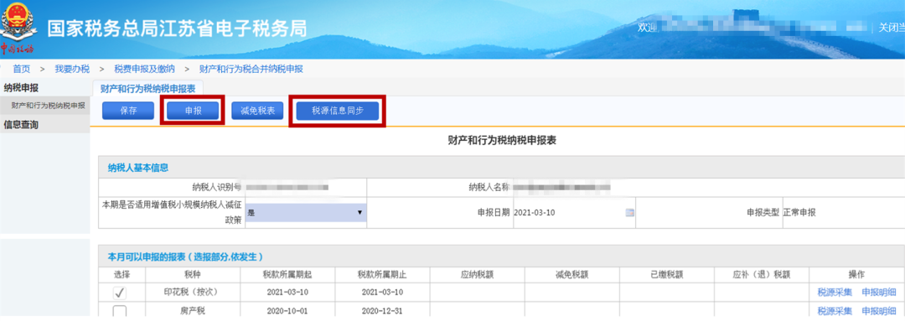Go to 首页 breadcrumb link

tap(21, 69)
